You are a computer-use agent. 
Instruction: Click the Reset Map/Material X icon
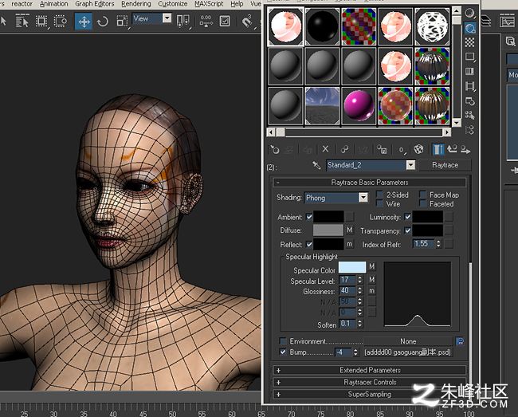point(325,150)
